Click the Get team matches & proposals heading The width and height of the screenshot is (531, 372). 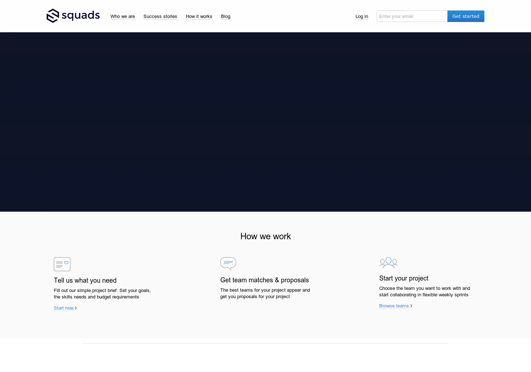264,280
